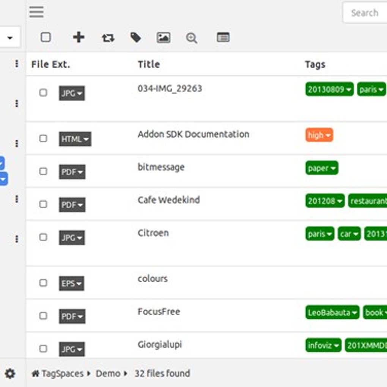The height and width of the screenshot is (387, 387).
Task: Open the hamburger menu
Action: click(x=36, y=12)
